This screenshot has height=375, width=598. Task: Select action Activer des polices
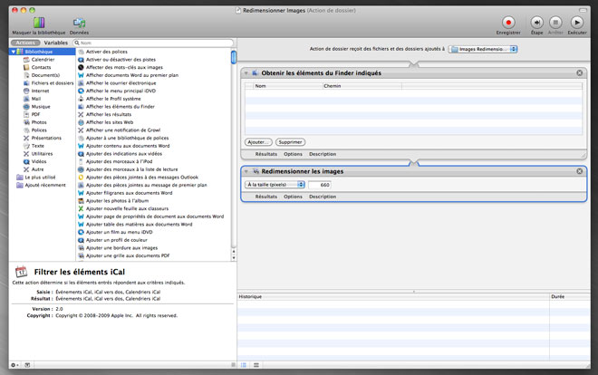(106, 52)
